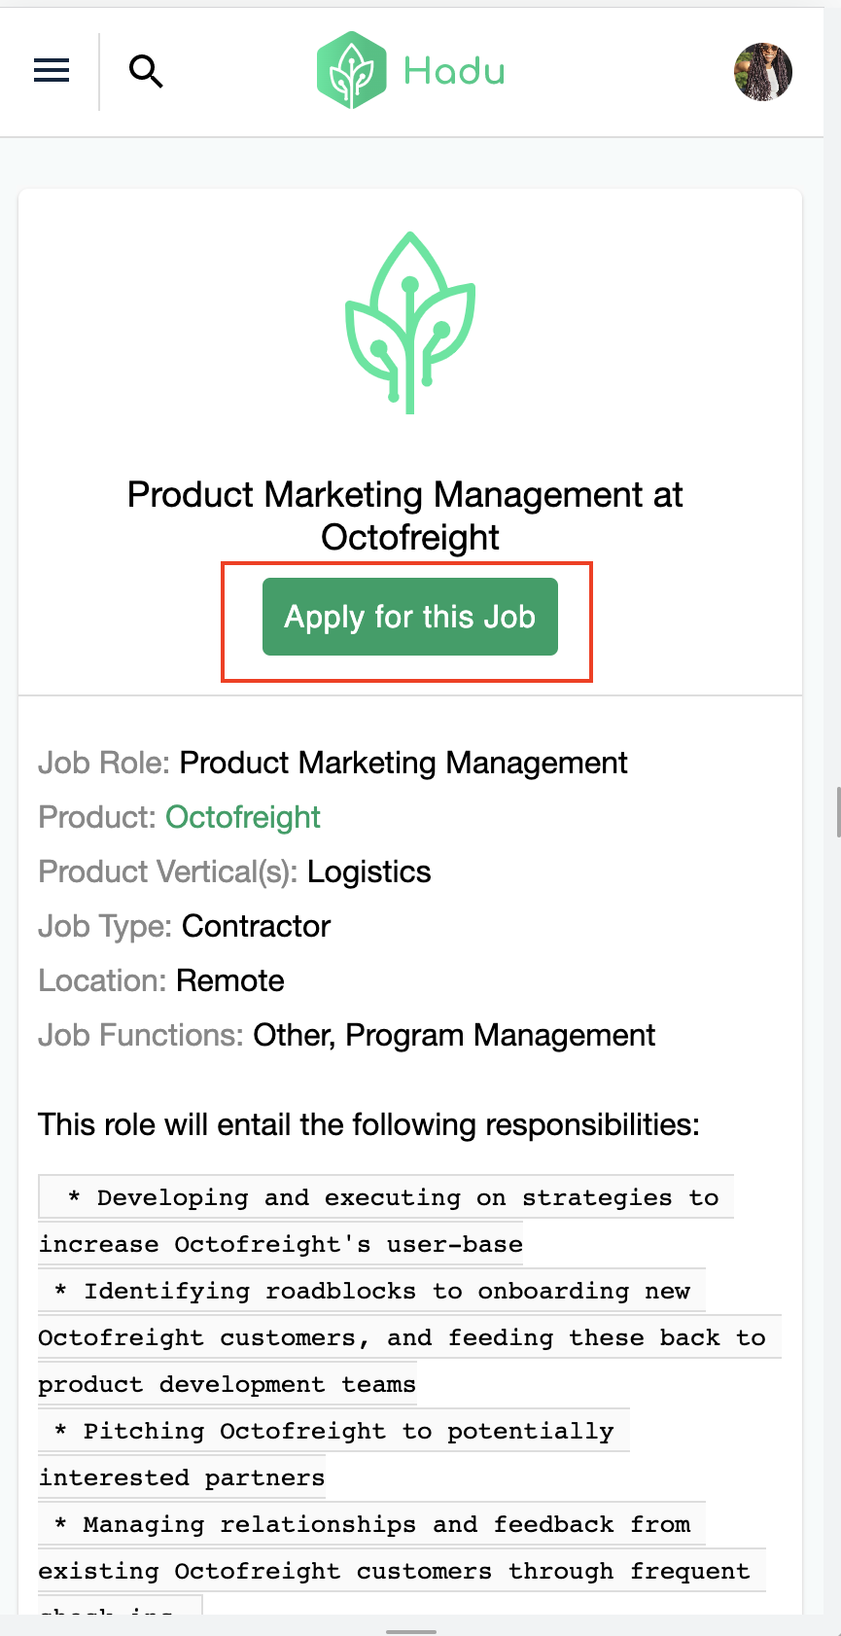Screen dimensions: 841x1636
Task: Click the Octofreight leaf logo image
Action: tap(410, 323)
